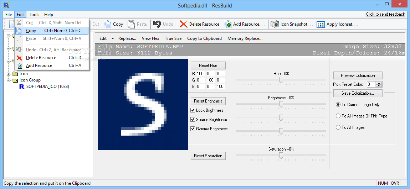Click the Saturation +0% slider handle
The width and height of the screenshot is (410, 189).
(281, 156)
